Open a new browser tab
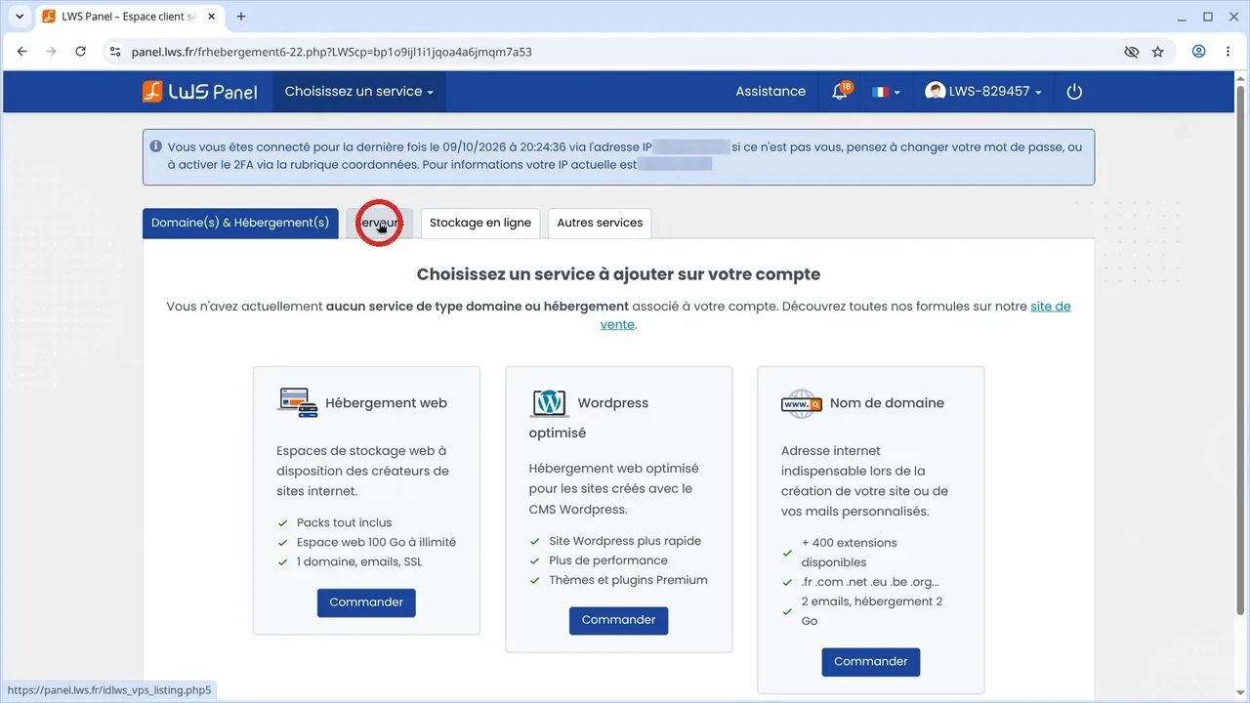Image resolution: width=1250 pixels, height=703 pixels. 241,17
